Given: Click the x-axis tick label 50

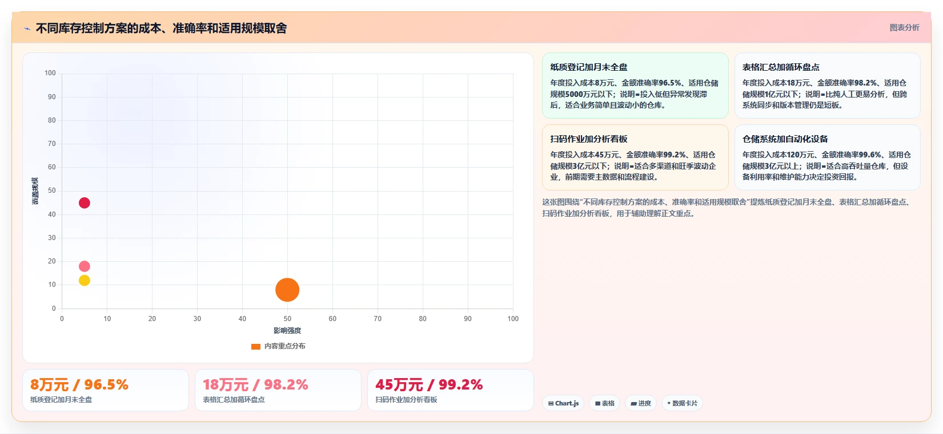Looking at the screenshot, I should 287,319.
